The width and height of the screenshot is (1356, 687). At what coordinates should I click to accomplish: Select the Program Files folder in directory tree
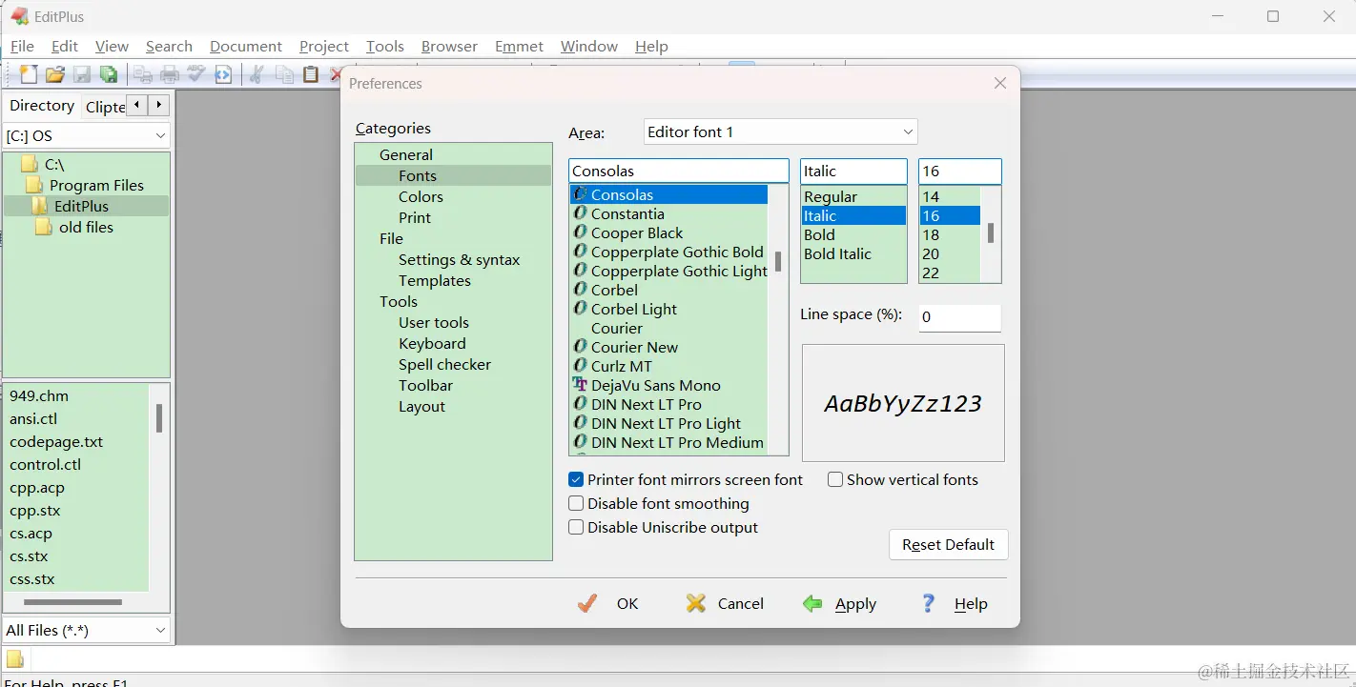click(96, 186)
